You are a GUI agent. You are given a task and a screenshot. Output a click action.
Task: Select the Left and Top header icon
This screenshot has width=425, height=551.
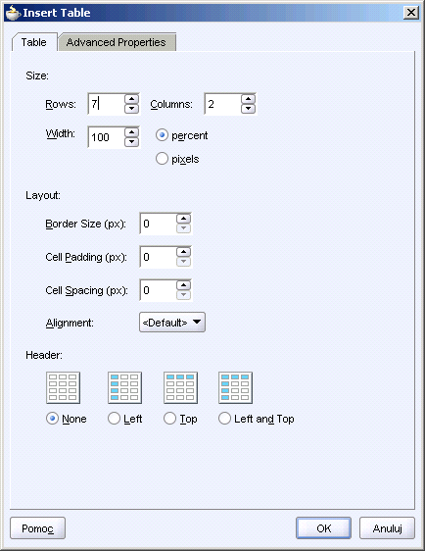click(235, 387)
